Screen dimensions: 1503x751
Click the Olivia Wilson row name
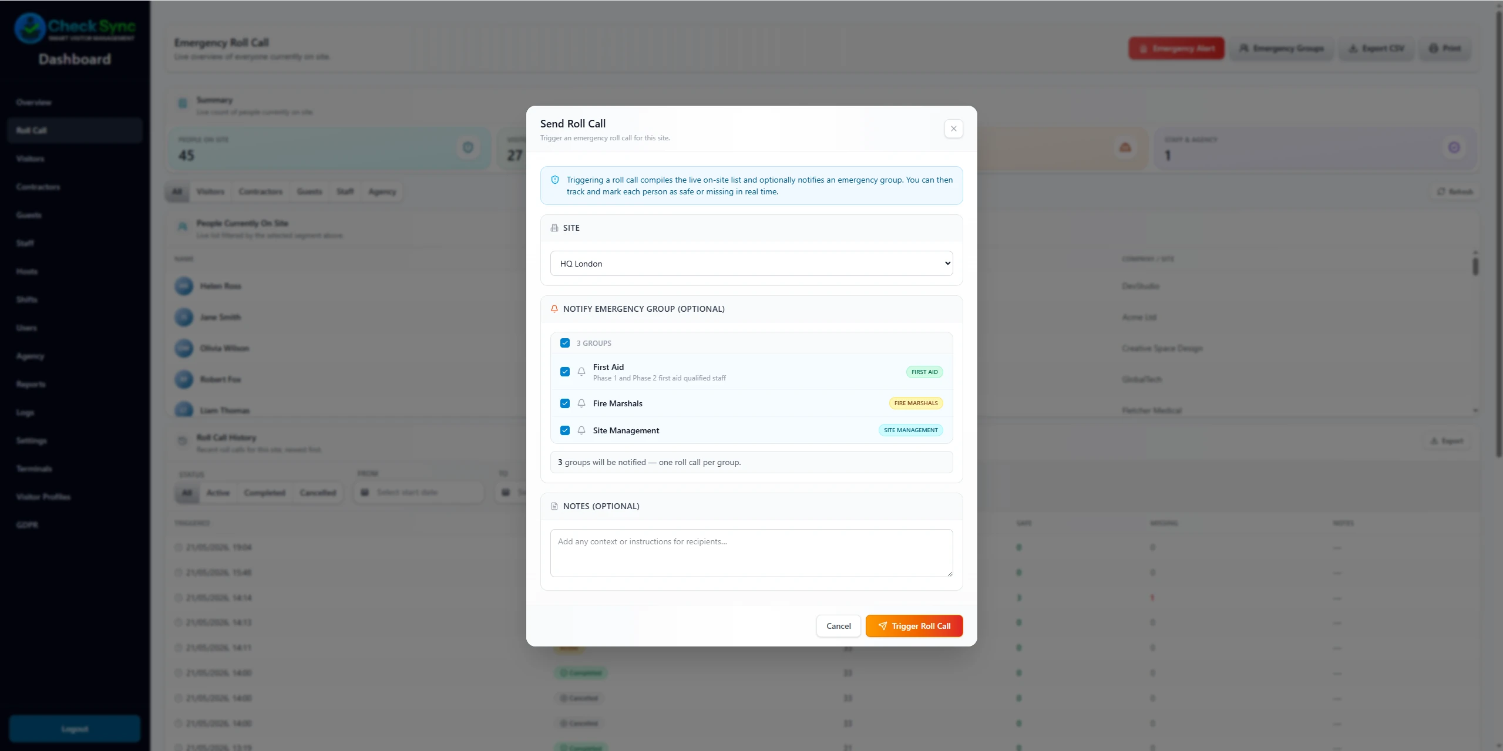coord(224,348)
